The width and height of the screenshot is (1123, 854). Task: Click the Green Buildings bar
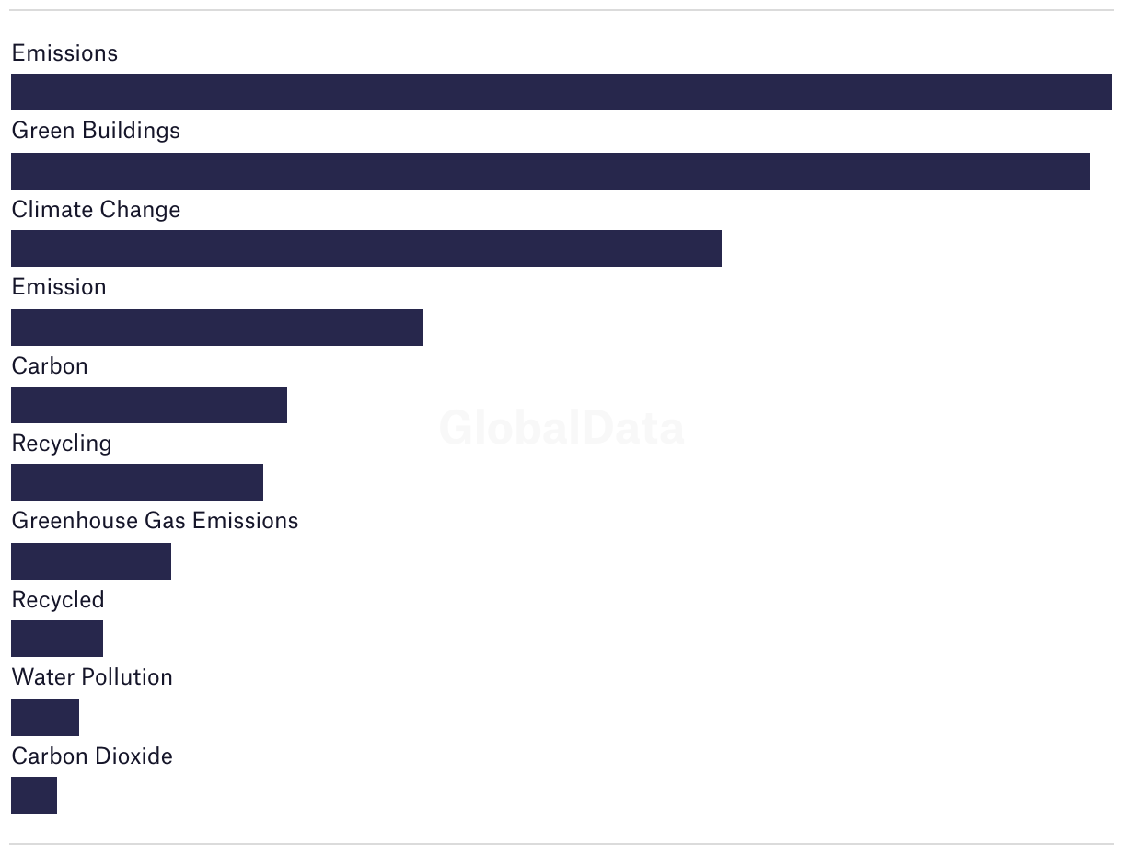point(550,171)
